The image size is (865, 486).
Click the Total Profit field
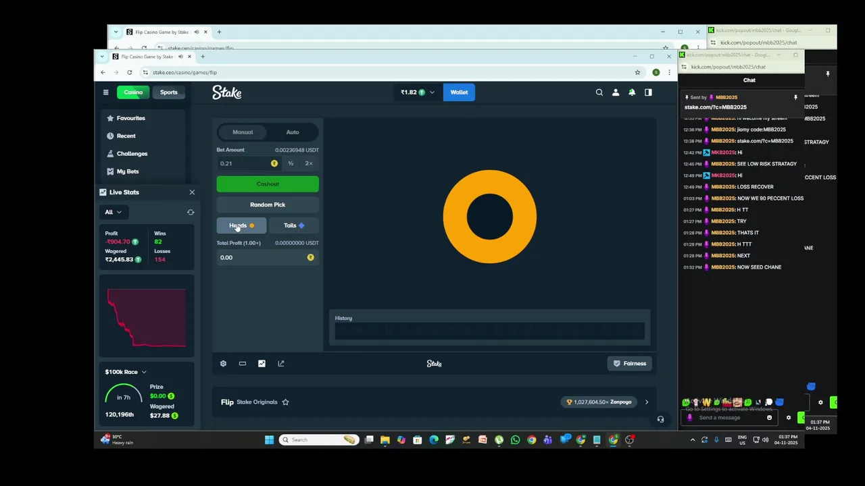point(267,257)
